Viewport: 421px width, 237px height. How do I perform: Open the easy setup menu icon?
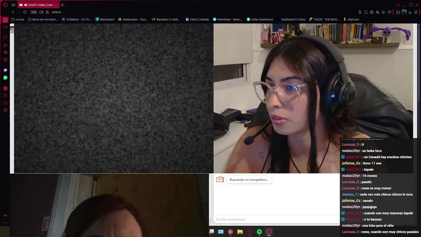tap(416, 12)
